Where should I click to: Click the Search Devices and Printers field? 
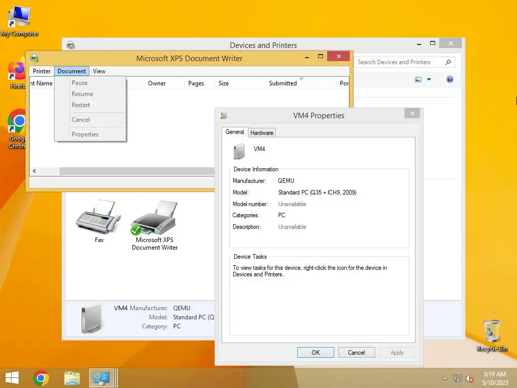click(404, 62)
